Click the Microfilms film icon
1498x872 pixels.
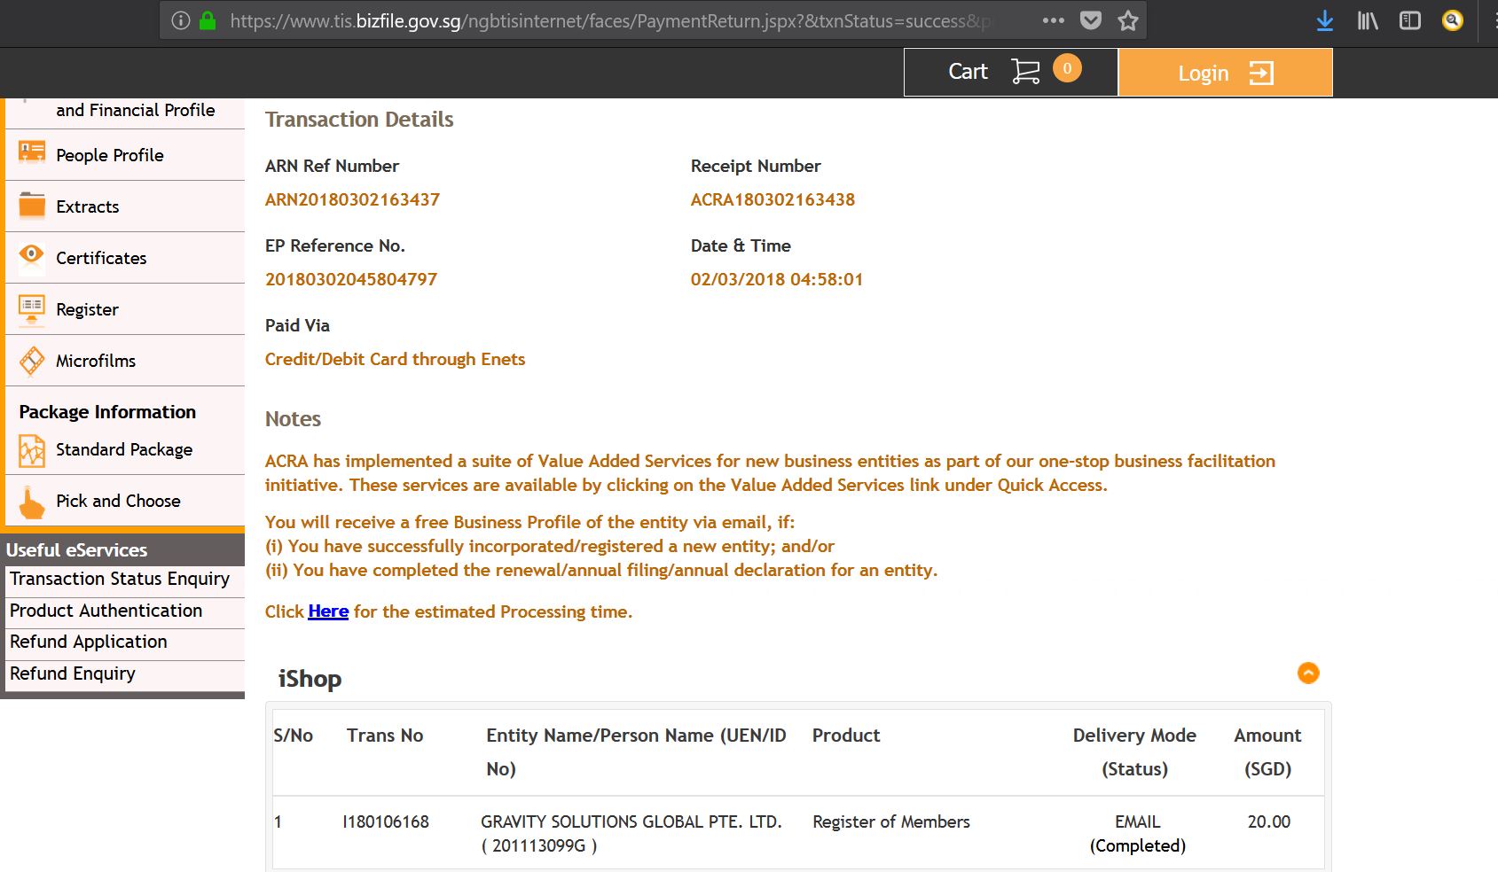tap(32, 360)
